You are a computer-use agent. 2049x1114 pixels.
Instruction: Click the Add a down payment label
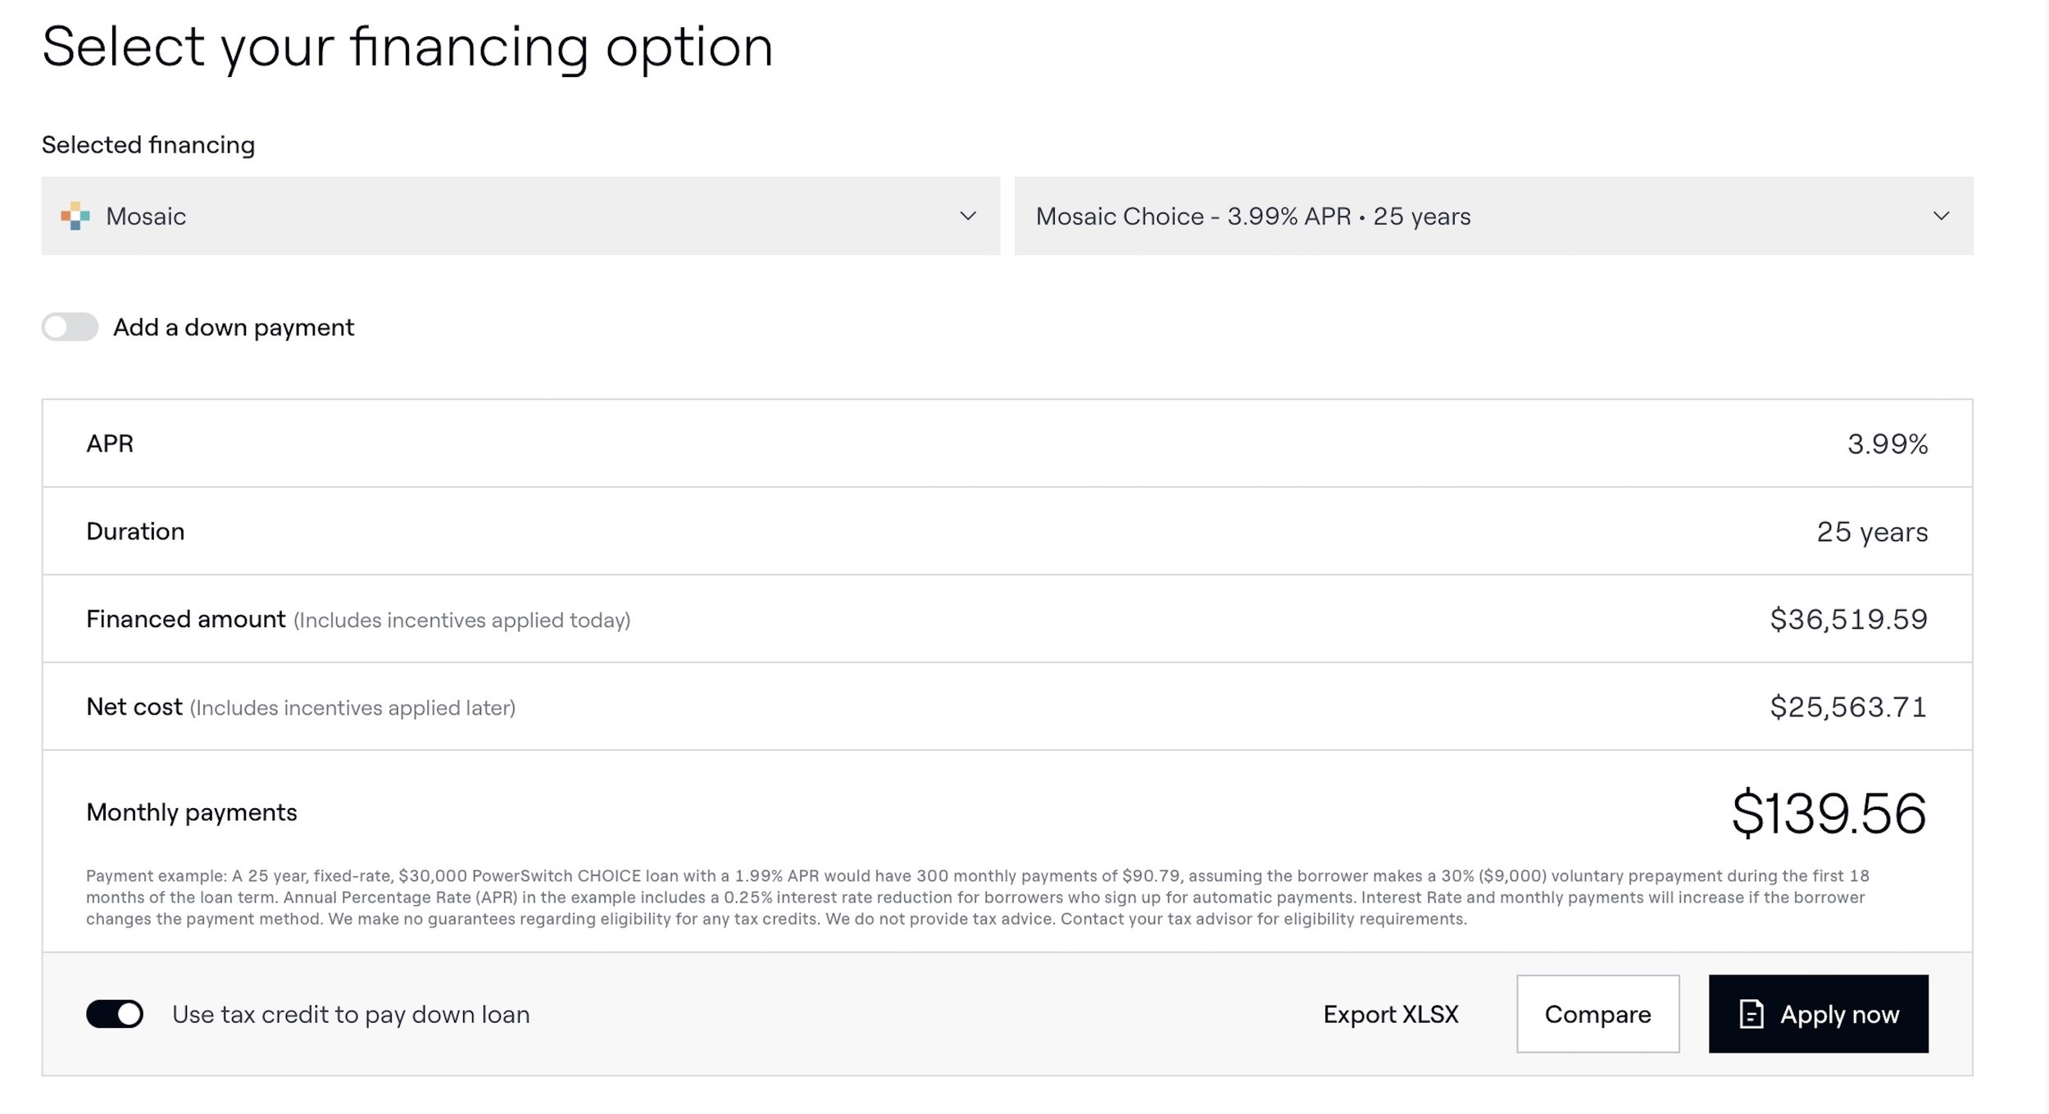tap(234, 327)
